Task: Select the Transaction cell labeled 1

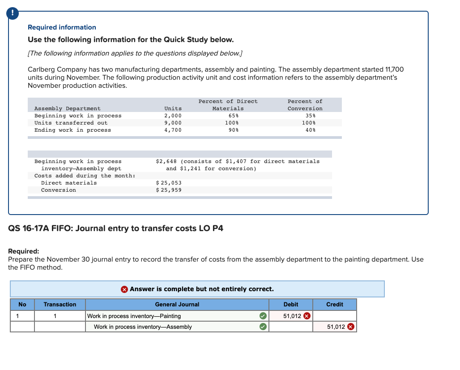Action: [60, 315]
